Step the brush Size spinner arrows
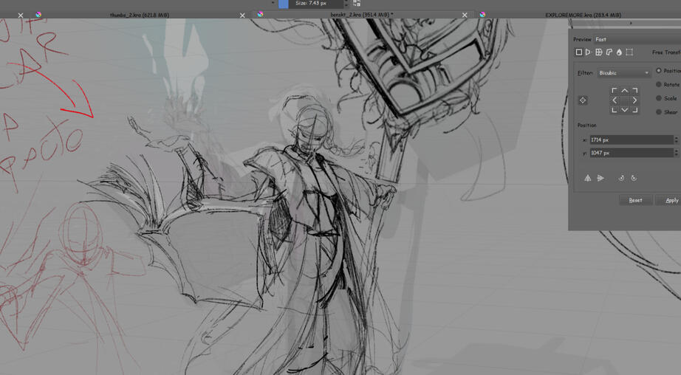This screenshot has width=681, height=375. [346, 3]
